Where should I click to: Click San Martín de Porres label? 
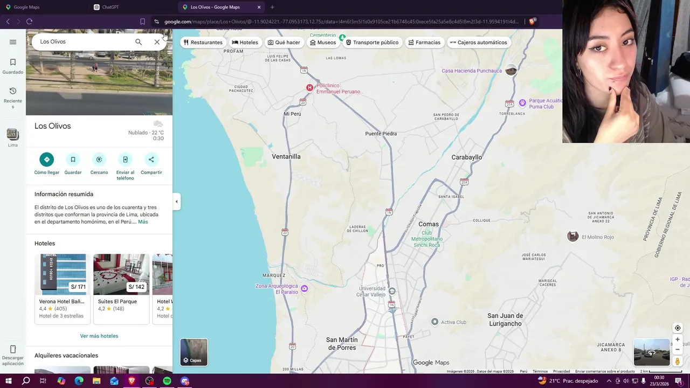342,344
